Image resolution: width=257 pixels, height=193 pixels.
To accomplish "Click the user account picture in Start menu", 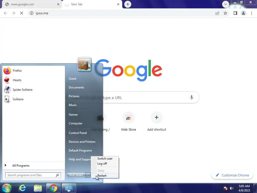I will tap(84, 64).
